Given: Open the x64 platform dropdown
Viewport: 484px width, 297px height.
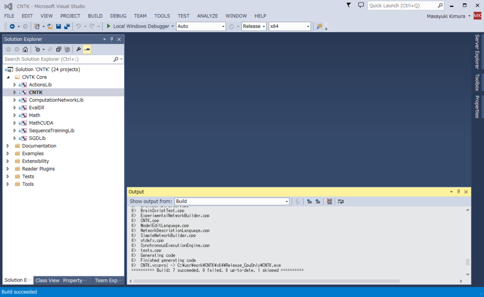Looking at the screenshot, I should [290, 26].
